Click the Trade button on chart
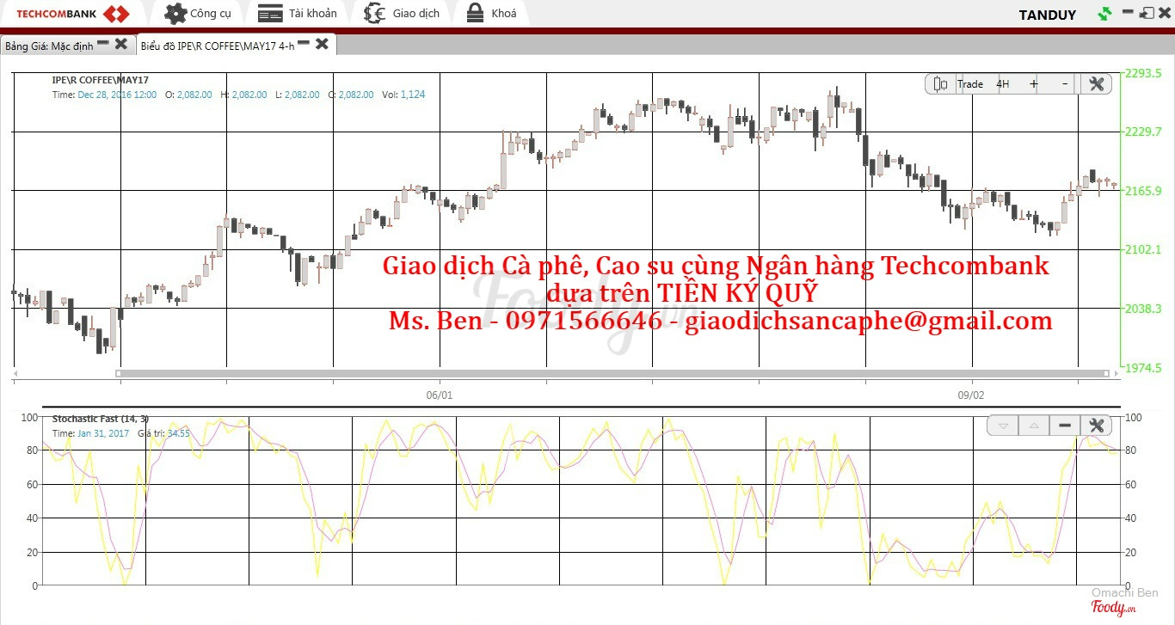Screen dimensions: 1175x625 pyautogui.click(x=970, y=84)
